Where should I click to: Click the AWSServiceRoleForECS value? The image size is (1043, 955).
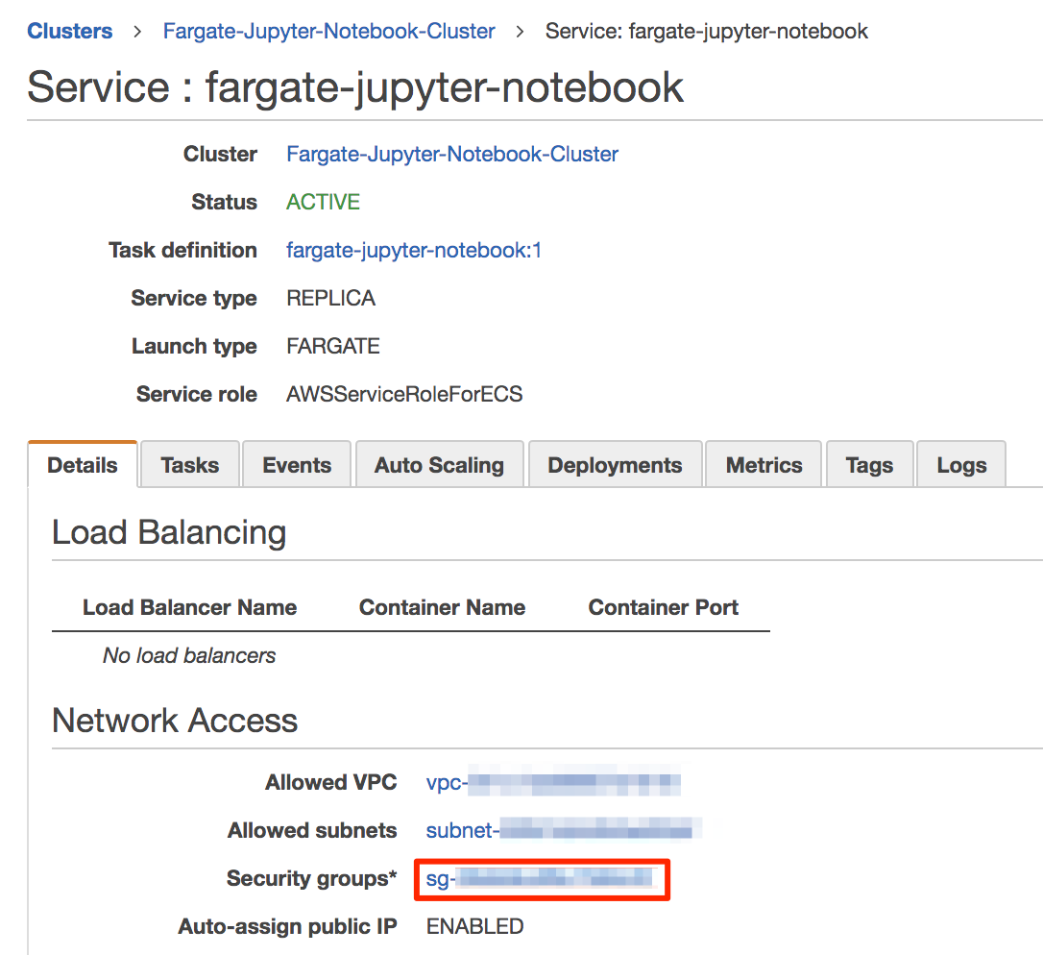click(x=404, y=394)
